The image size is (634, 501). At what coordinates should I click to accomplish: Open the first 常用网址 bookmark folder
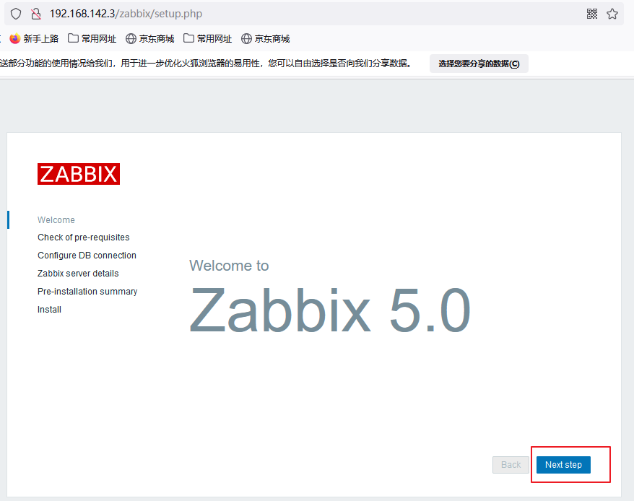coord(92,39)
